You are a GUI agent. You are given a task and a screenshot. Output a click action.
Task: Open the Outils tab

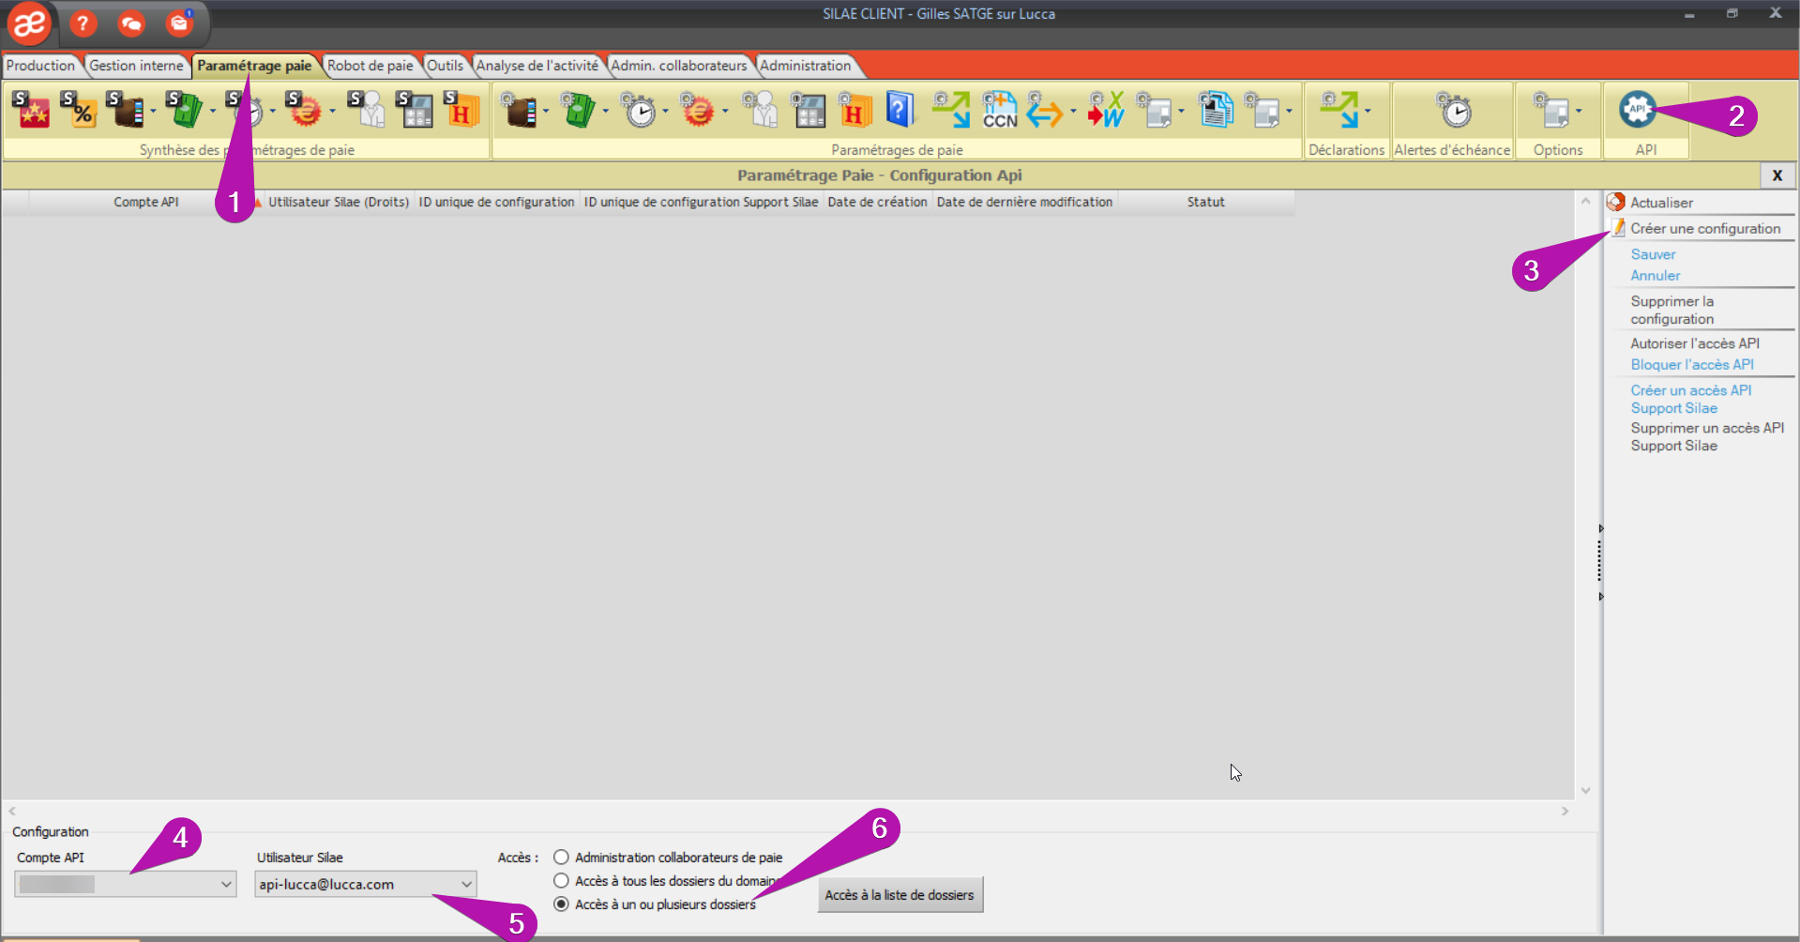point(445,66)
